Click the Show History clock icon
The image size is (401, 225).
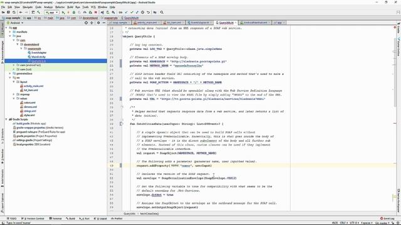142,12
